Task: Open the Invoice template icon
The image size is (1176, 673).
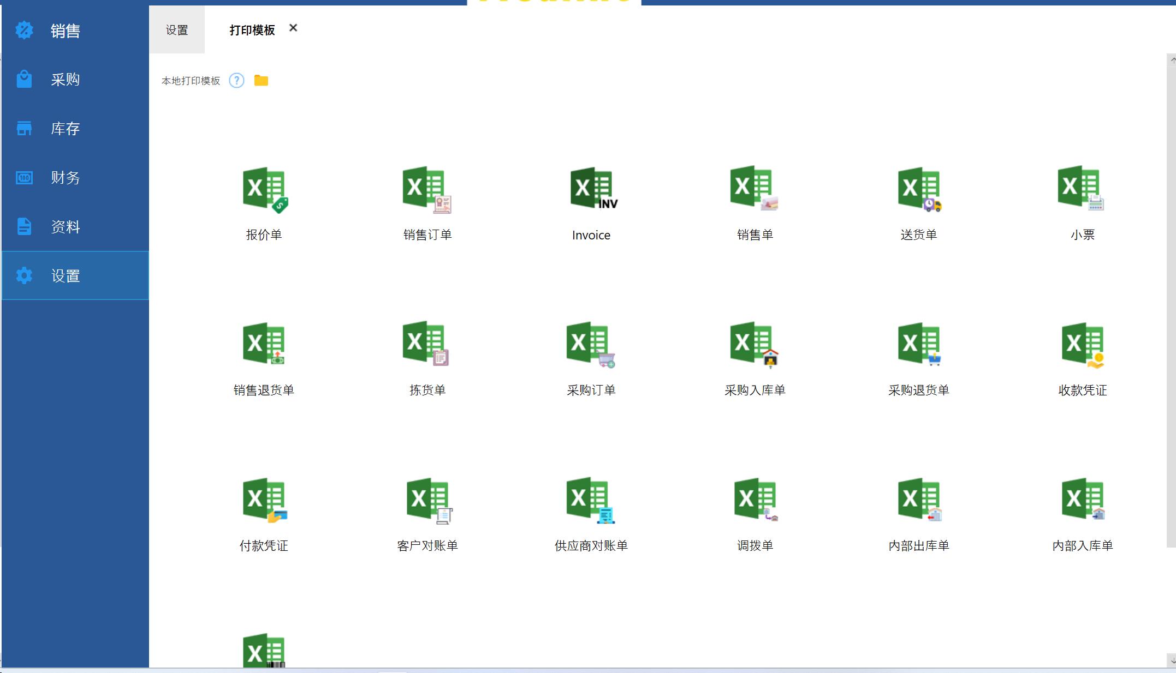Action: click(x=593, y=188)
